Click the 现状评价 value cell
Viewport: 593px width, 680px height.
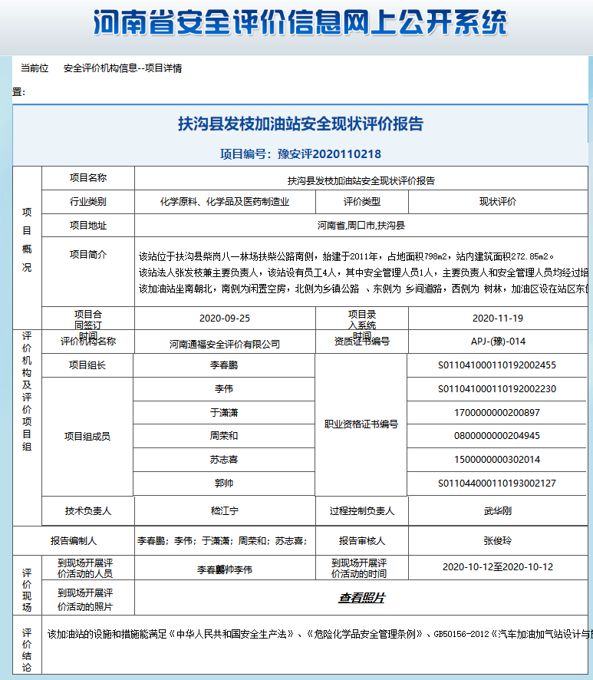(x=498, y=202)
